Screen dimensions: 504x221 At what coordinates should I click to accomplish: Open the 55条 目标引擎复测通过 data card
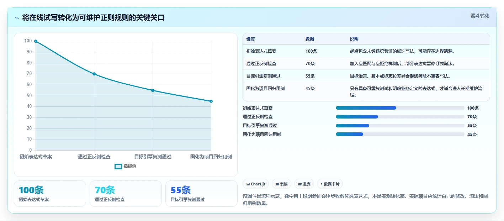201,194
